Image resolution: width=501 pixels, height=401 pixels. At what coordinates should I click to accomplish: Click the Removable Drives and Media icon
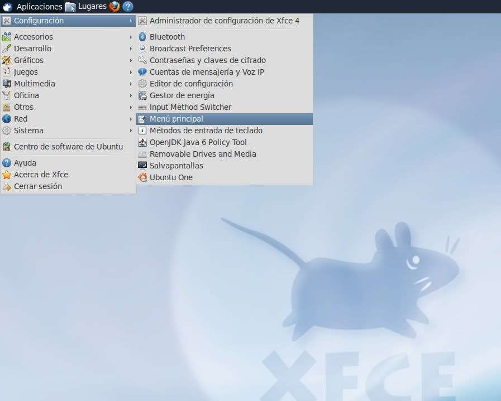pos(142,154)
